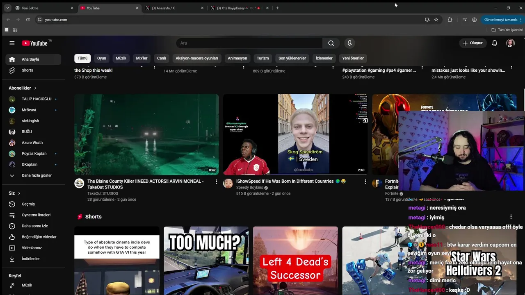Select the İzlenenler filter chip
The width and height of the screenshot is (525, 295).
pyautogui.click(x=324, y=58)
